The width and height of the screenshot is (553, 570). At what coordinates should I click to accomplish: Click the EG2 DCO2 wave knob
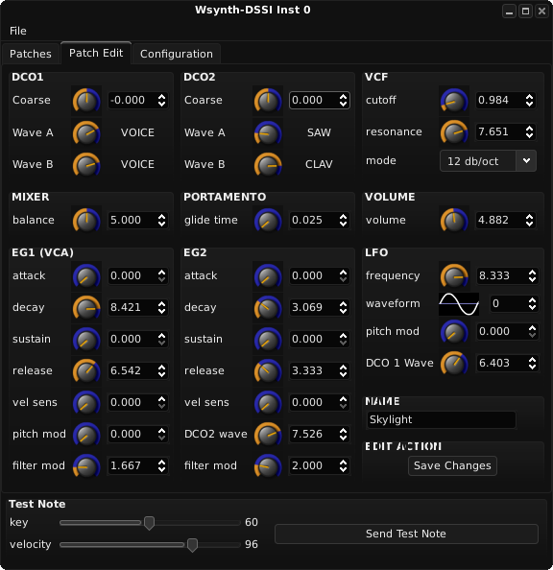tap(268, 434)
